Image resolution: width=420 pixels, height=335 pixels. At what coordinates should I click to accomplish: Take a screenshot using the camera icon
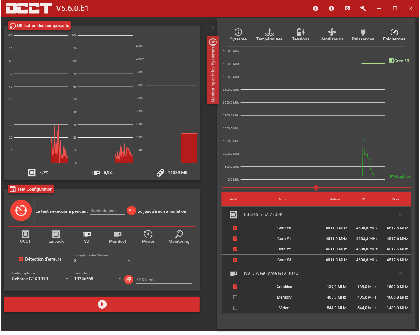(347, 8)
